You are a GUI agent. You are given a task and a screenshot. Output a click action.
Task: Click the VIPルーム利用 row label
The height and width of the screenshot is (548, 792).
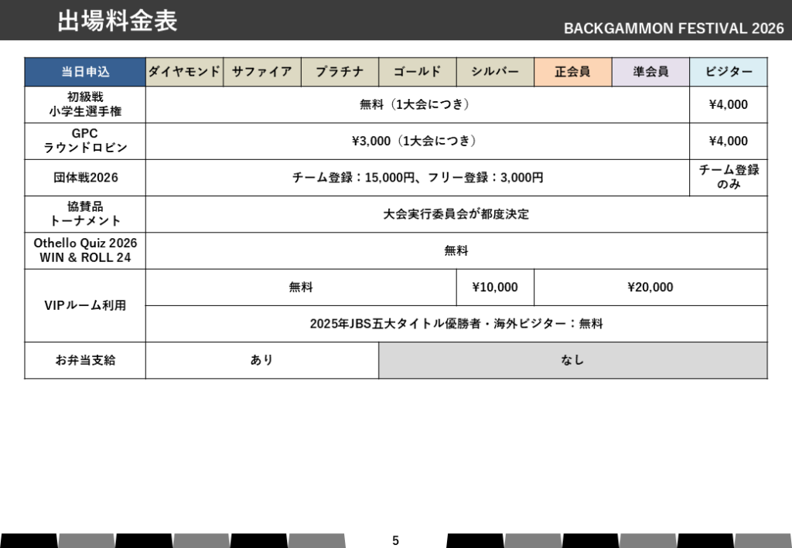click(85, 305)
